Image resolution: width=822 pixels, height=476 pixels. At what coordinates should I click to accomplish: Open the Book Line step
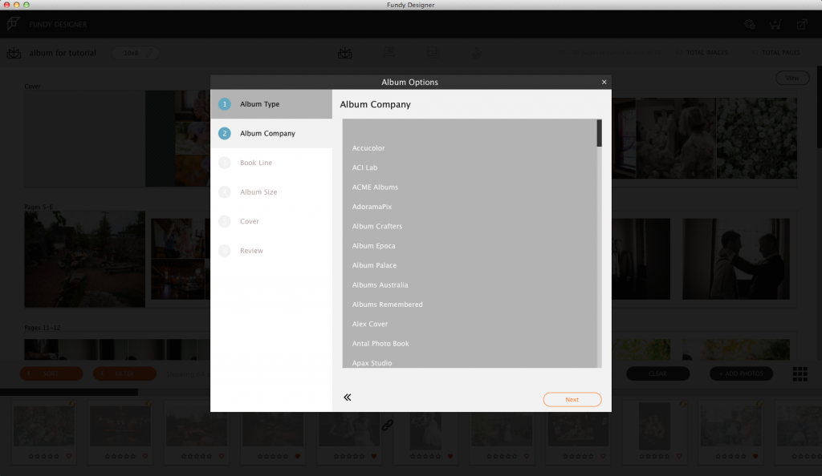(x=271, y=163)
